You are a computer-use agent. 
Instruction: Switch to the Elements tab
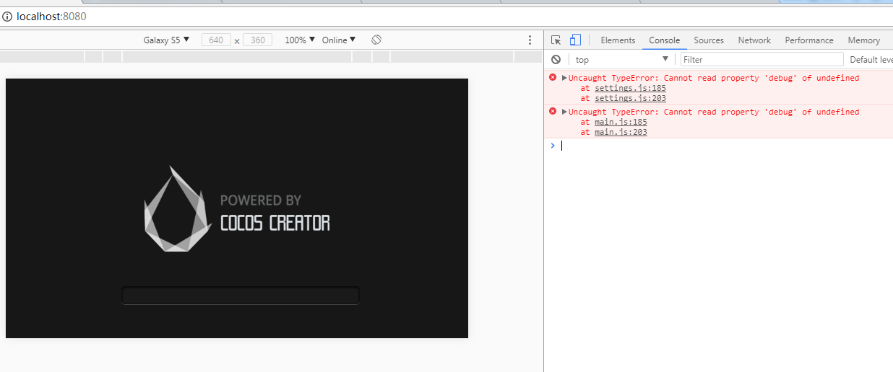618,40
